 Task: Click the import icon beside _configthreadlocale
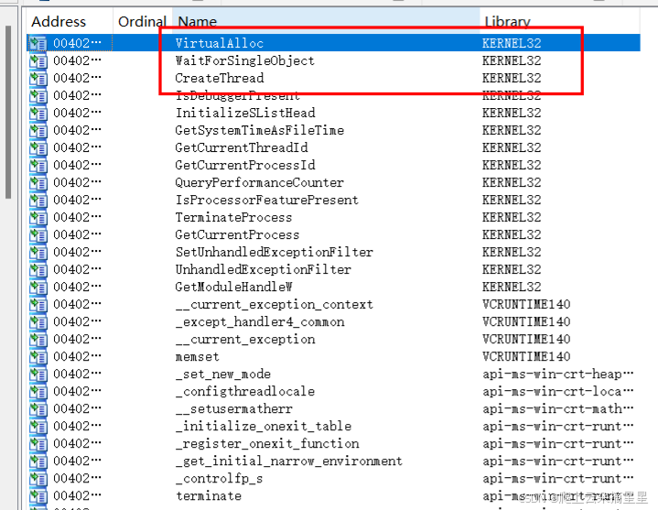tap(38, 392)
